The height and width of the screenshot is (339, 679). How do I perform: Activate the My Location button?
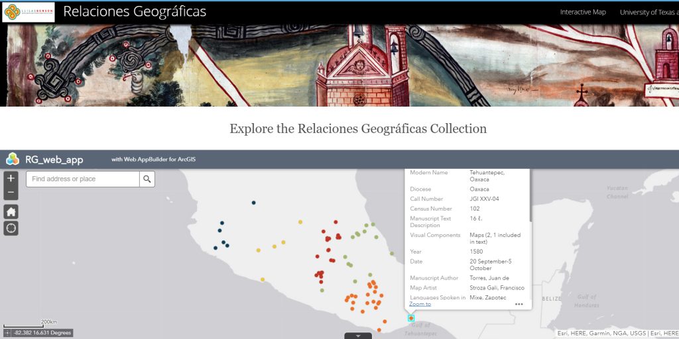(x=11, y=228)
